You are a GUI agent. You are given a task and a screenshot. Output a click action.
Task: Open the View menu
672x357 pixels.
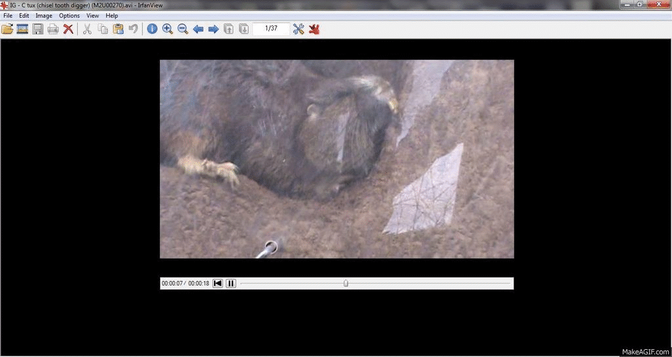point(93,15)
